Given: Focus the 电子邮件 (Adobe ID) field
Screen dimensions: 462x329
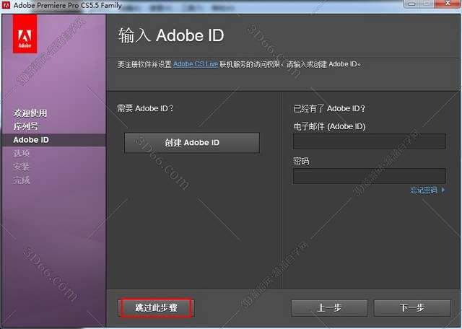Looking at the screenshot, I should point(369,141).
